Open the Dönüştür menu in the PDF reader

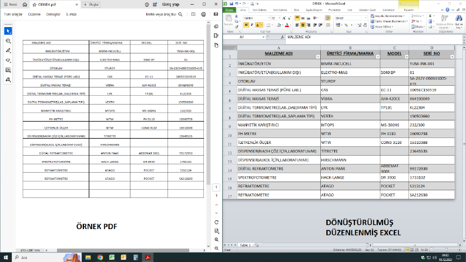coord(53,14)
